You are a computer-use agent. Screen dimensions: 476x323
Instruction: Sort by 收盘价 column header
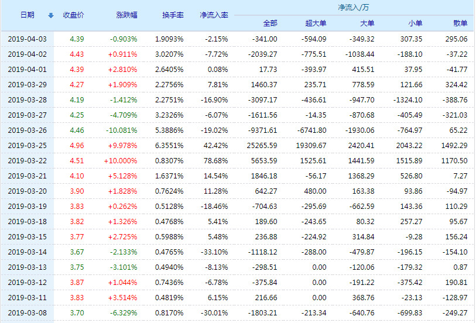pos(74,15)
